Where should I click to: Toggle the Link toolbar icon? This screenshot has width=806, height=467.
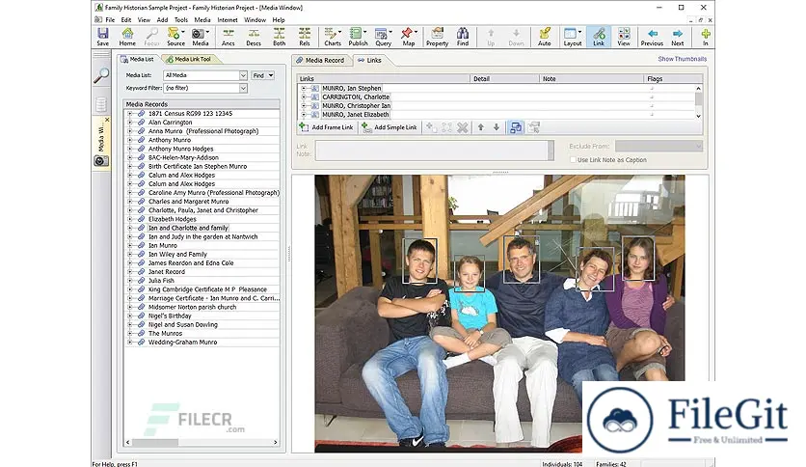[x=599, y=37]
